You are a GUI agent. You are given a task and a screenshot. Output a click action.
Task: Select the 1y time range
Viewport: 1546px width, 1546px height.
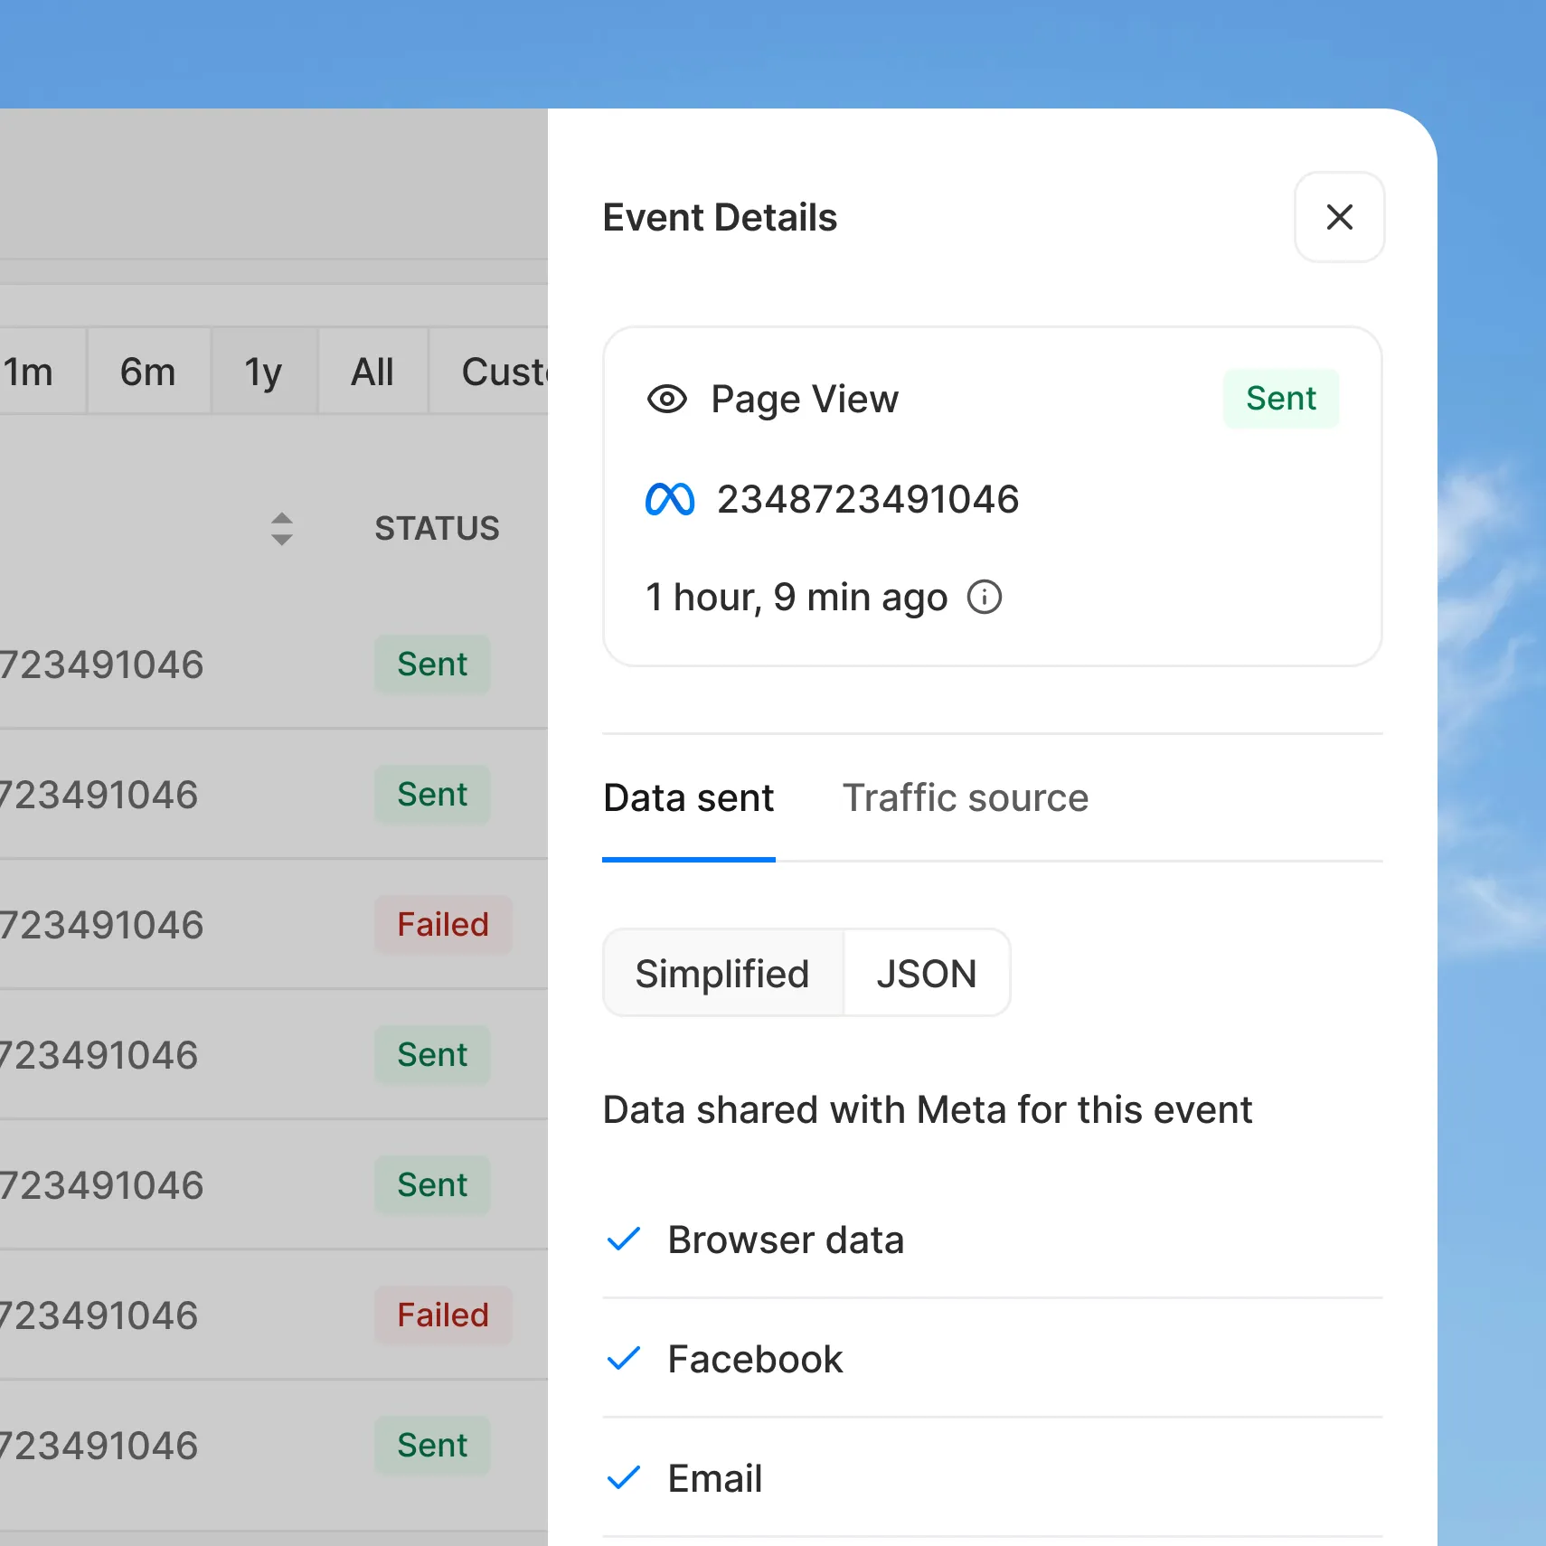point(264,372)
